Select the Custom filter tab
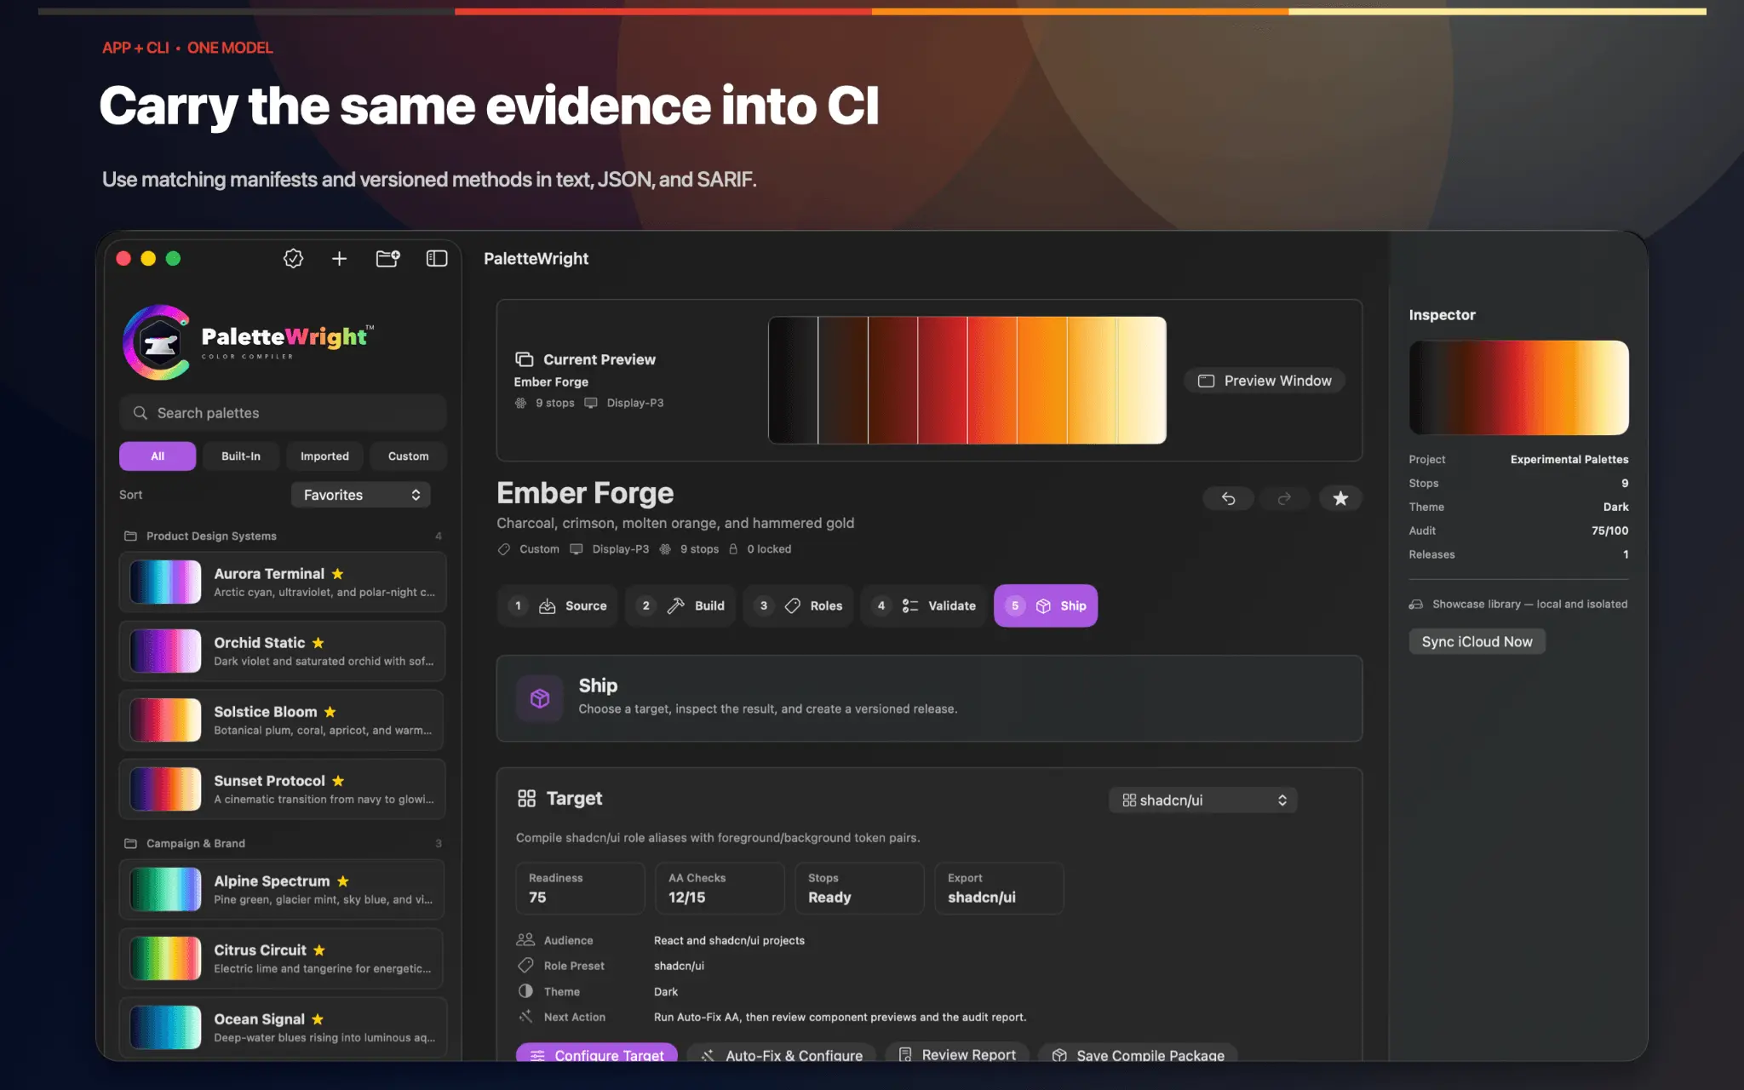Viewport: 1744px width, 1090px height. click(409, 456)
